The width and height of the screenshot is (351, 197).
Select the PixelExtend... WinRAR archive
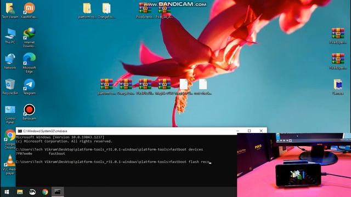(x=145, y=10)
